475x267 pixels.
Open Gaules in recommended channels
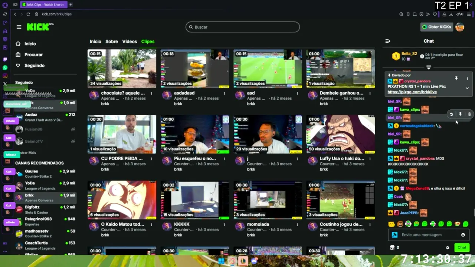pos(45,174)
